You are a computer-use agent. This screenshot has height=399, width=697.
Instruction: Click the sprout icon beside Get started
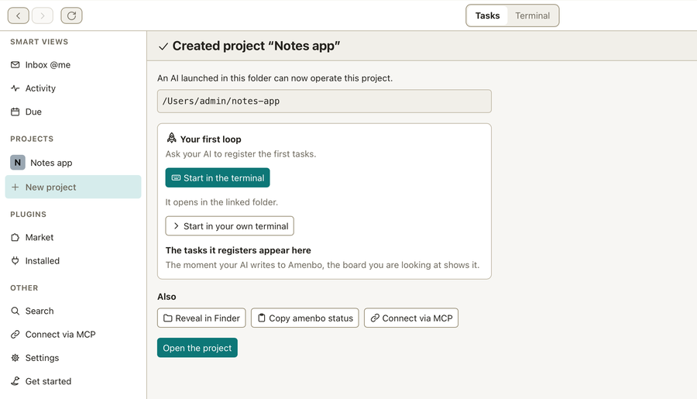[x=15, y=381]
